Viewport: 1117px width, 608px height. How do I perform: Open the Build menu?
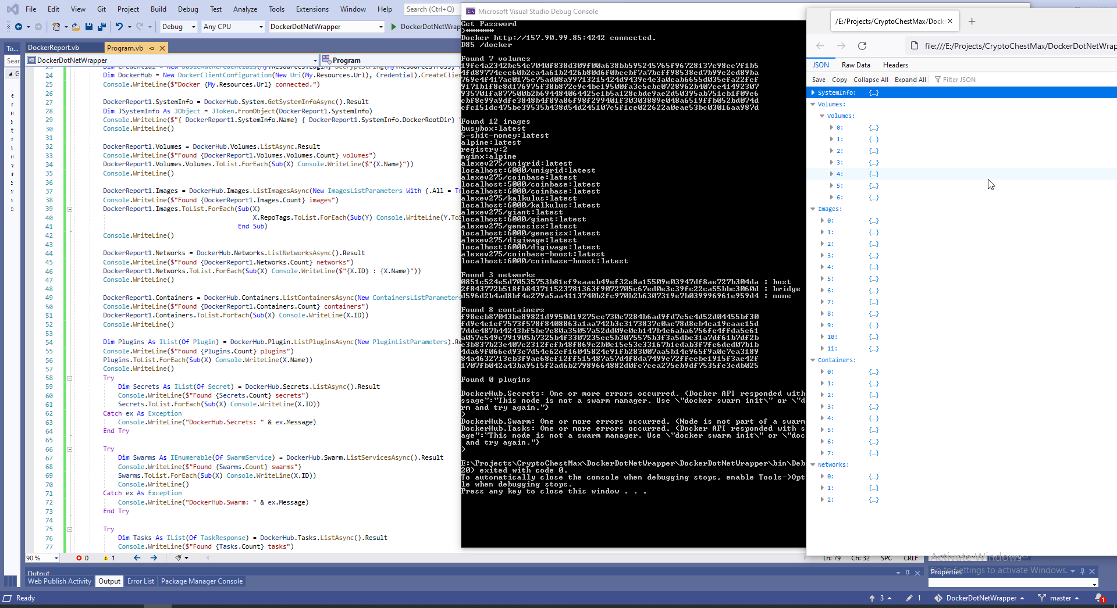pyautogui.click(x=158, y=9)
